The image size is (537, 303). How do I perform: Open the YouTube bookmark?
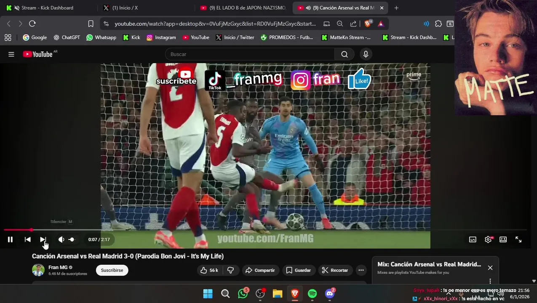195,37
